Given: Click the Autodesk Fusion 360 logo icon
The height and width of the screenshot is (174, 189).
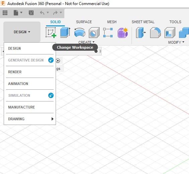Looking at the screenshot, I should coord(3,3).
